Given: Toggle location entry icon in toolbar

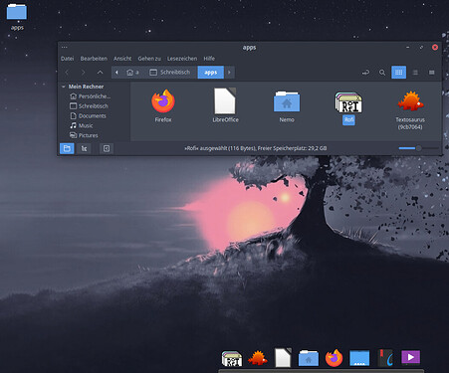Looking at the screenshot, I should pyautogui.click(x=365, y=73).
